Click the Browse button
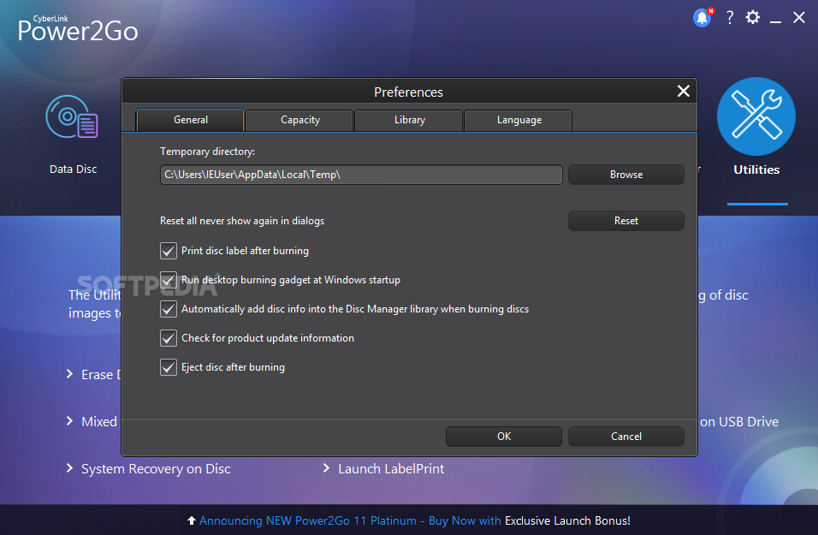 (626, 175)
